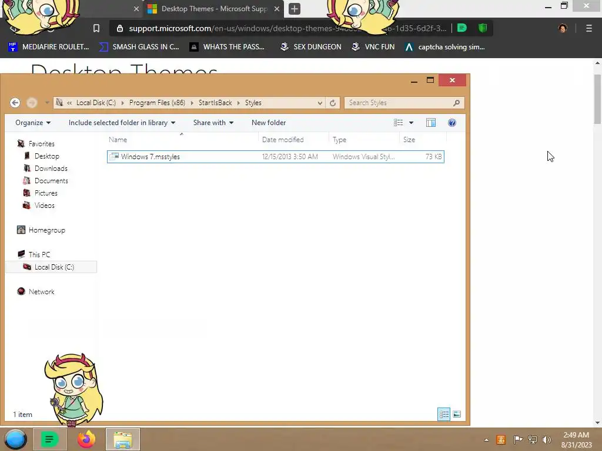The height and width of the screenshot is (451, 602).
Task: Click Local Disk (C:) in breadcrumb
Action: point(96,103)
